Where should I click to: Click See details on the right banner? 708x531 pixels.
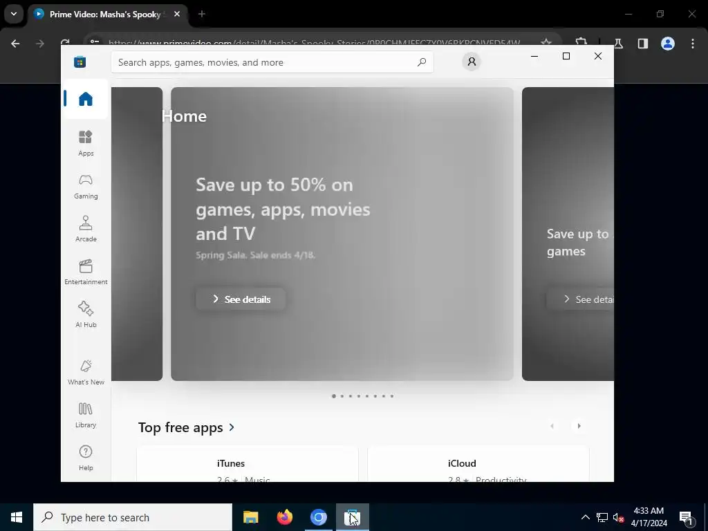(x=580, y=299)
